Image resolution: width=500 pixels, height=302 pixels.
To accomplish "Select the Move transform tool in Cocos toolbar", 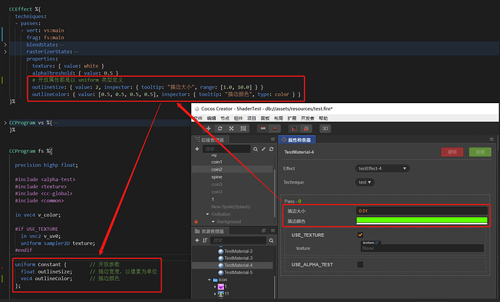I will click(209, 128).
